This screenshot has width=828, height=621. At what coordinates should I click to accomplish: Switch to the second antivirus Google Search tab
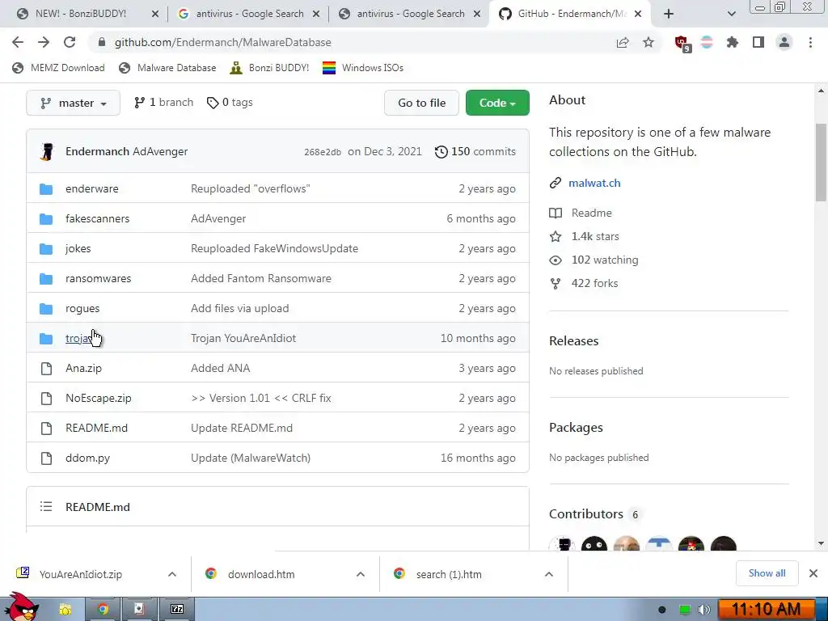[x=409, y=14]
